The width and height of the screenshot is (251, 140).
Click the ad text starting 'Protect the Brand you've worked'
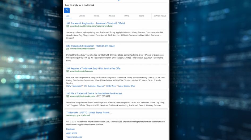[x=115, y=58]
